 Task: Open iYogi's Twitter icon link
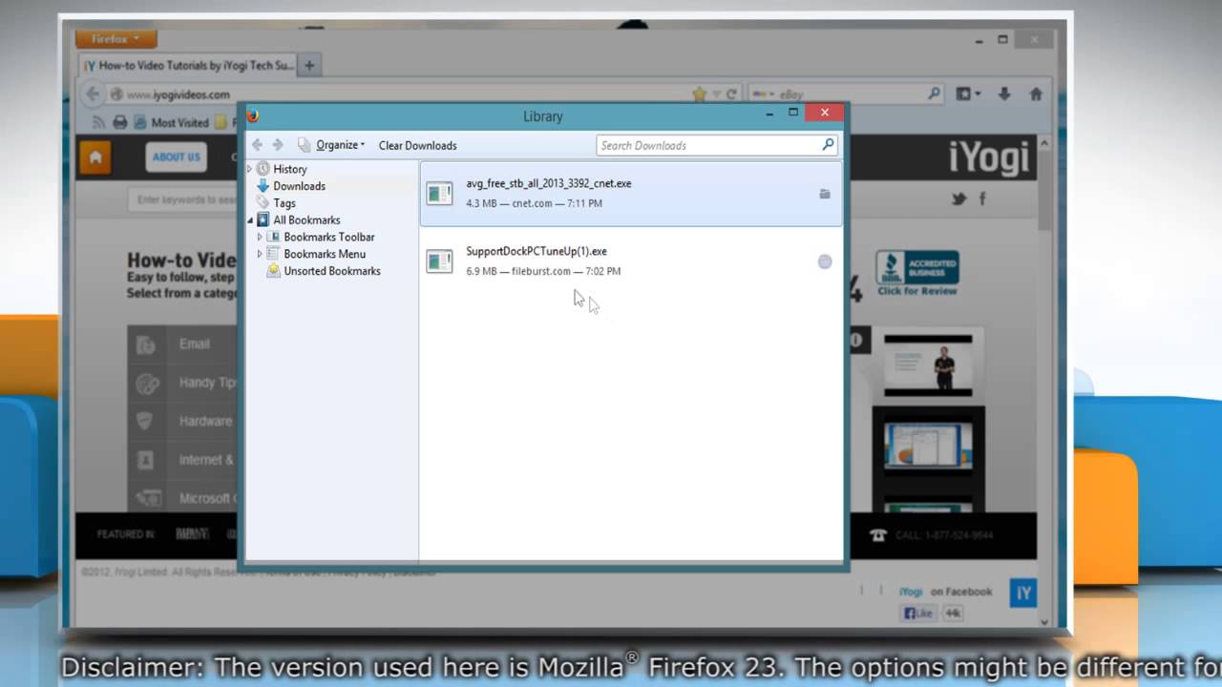tap(959, 198)
